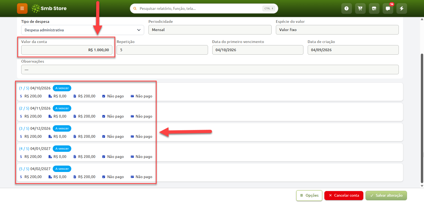Click the dollar sign icon in installment 1/5
424x203 pixels.
[21, 96]
